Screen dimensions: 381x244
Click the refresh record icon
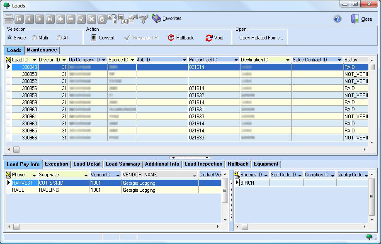(102, 19)
